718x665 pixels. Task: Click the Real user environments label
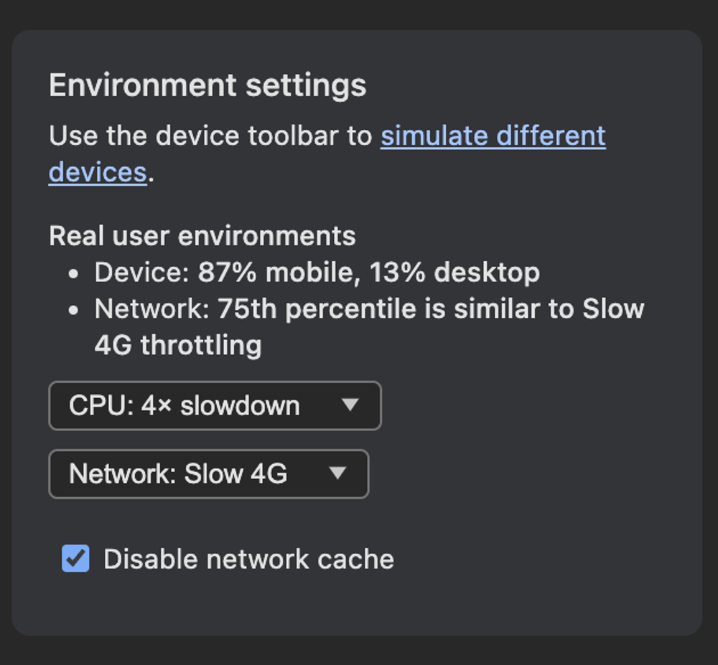point(201,235)
